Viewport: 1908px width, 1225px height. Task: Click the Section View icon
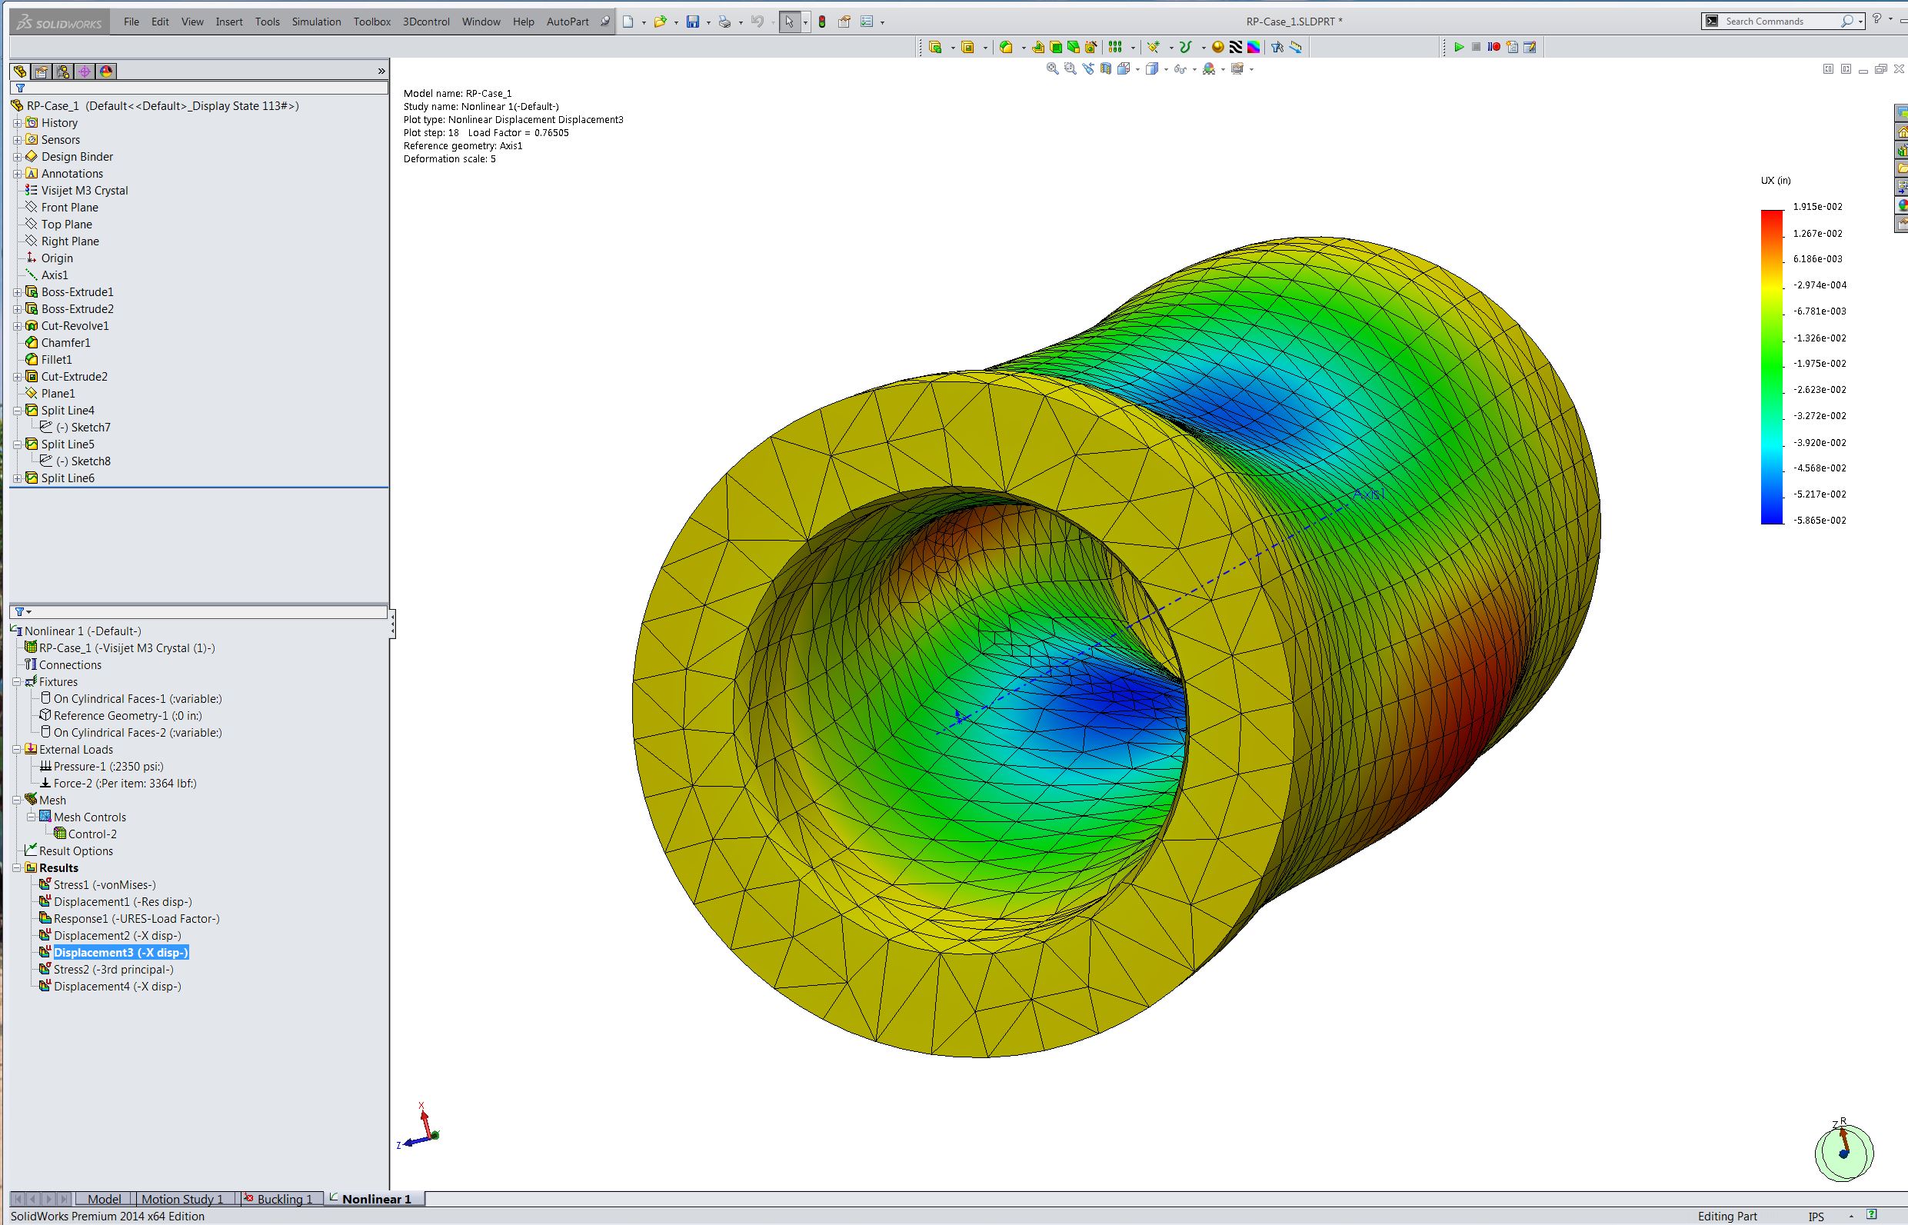pyautogui.click(x=1106, y=69)
